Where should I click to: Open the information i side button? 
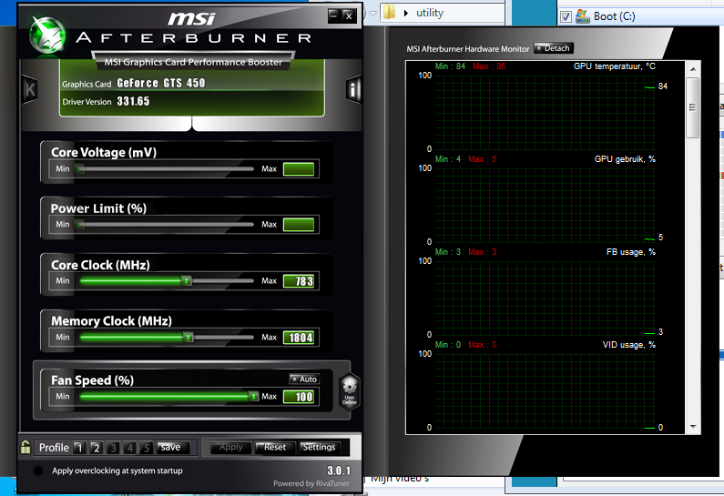click(x=353, y=89)
